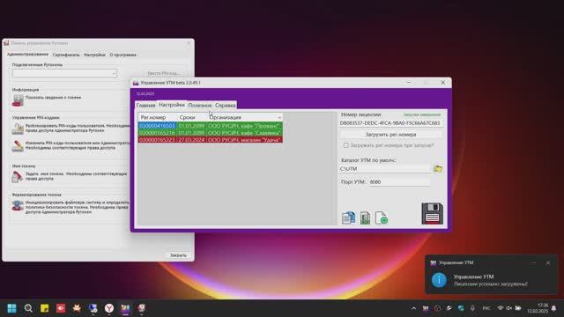The height and width of the screenshot is (317, 564).
Task: Open the yellow sticky notes taskbar app
Action: (44, 308)
